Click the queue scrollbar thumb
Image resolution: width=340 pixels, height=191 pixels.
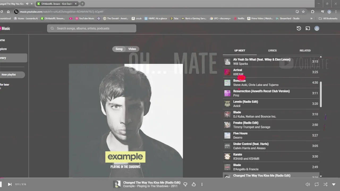pyautogui.click(x=321, y=94)
